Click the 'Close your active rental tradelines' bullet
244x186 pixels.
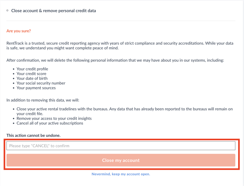pos(125,111)
